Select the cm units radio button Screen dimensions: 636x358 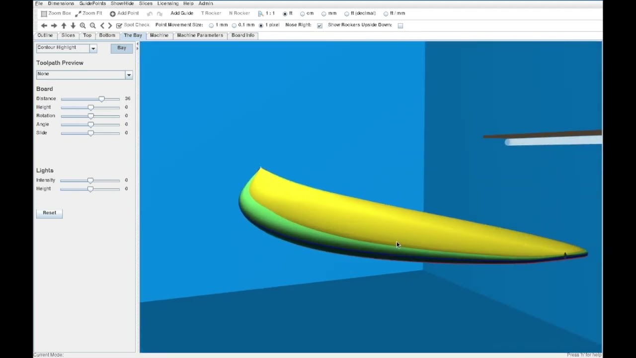pyautogui.click(x=302, y=14)
